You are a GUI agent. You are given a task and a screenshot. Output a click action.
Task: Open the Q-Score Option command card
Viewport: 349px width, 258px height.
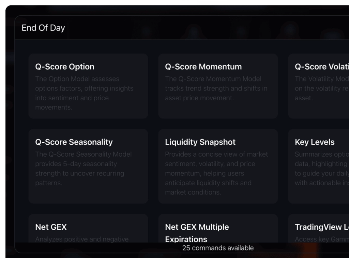pyautogui.click(x=88, y=86)
